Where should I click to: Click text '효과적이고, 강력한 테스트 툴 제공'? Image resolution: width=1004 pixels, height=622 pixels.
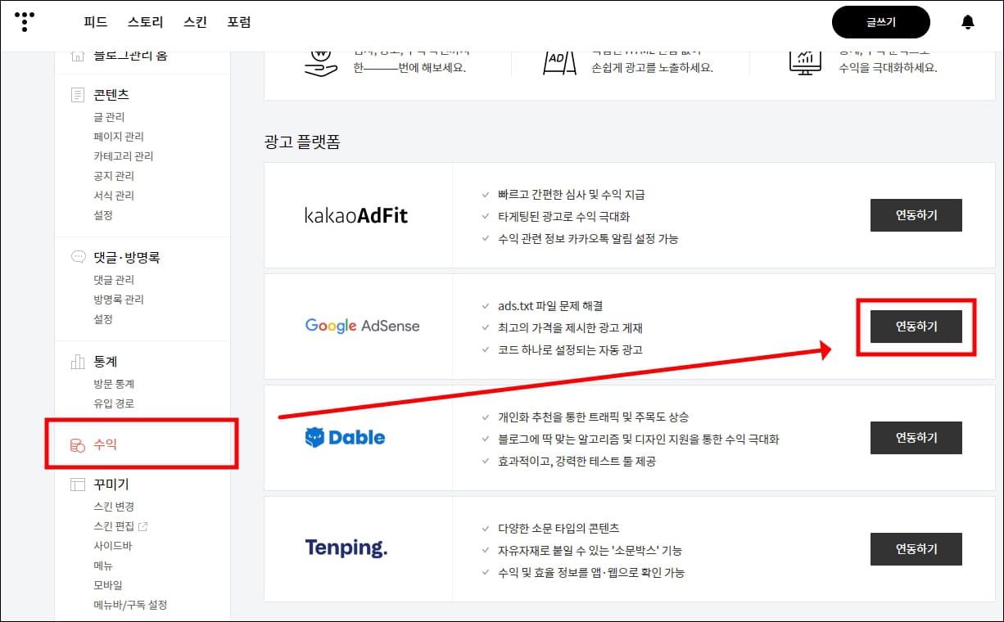click(x=577, y=461)
